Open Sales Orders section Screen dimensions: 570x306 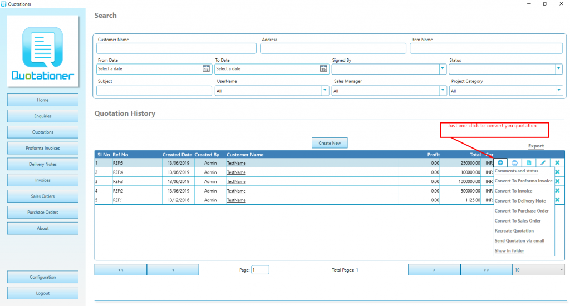click(x=42, y=196)
